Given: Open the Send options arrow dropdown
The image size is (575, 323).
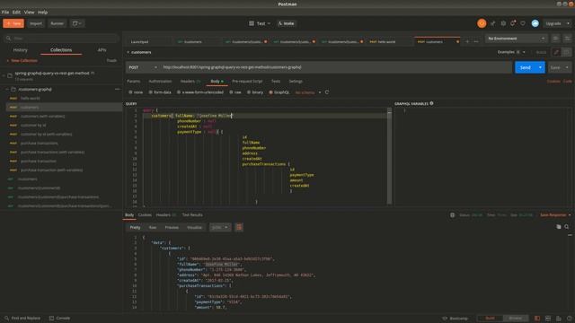Looking at the screenshot, I should 540,67.
